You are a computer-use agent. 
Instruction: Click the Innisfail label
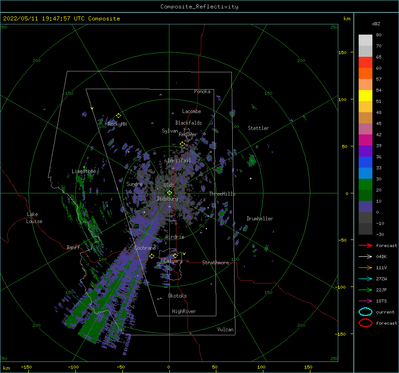coord(179,161)
